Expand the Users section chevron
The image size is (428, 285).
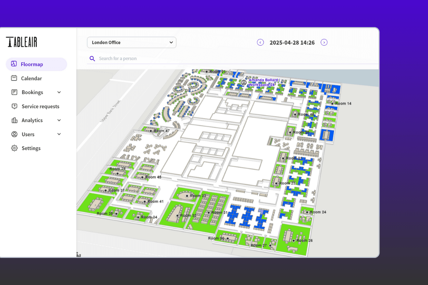[x=59, y=134]
